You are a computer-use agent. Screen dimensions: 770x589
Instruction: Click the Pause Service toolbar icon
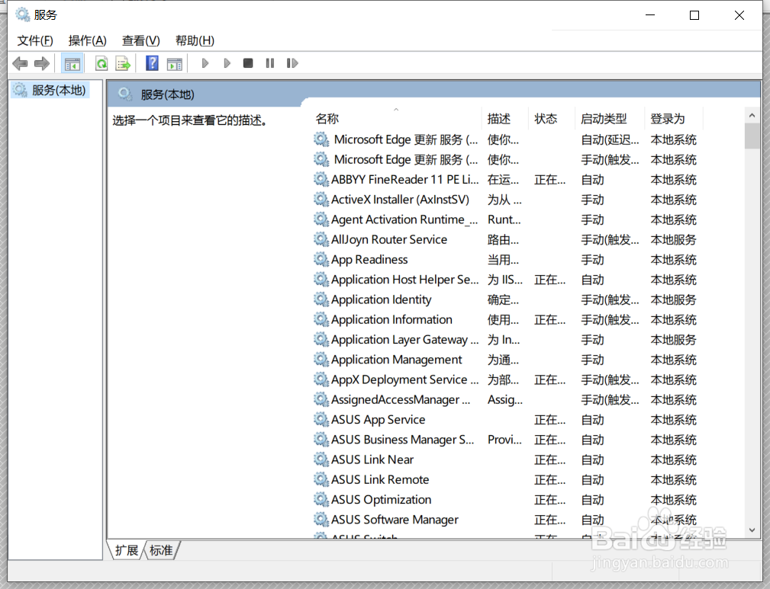(269, 62)
